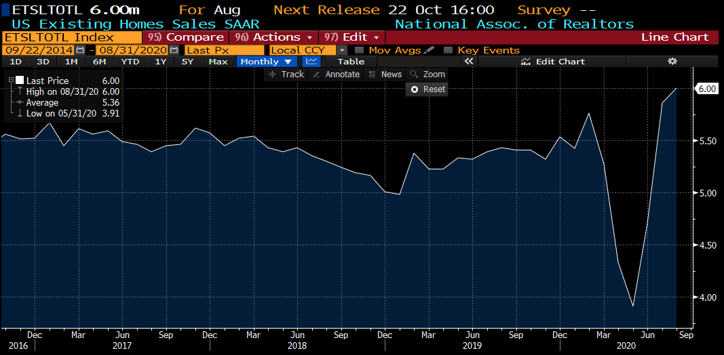Activate the Track crosshair tool
The width and height of the screenshot is (724, 355).
286,75
